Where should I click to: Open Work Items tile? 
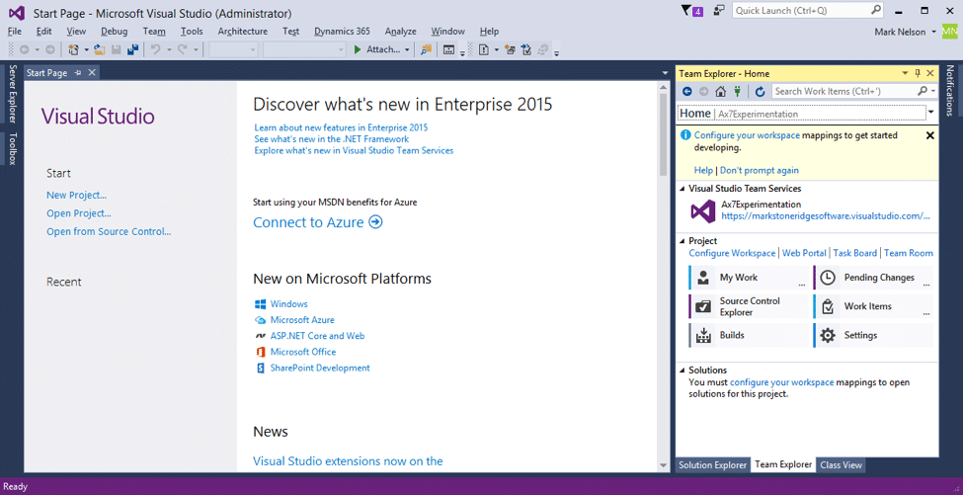[x=873, y=306]
